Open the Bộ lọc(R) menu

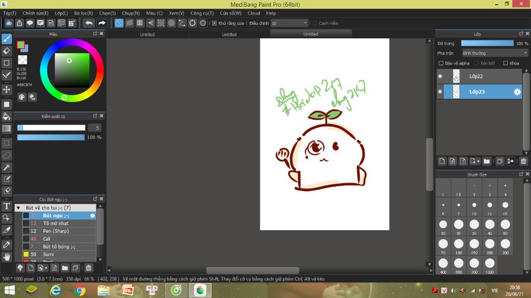click(x=83, y=13)
